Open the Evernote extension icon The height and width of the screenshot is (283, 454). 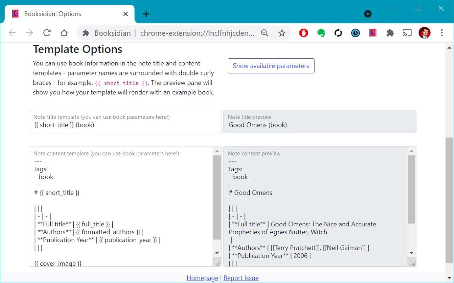(321, 33)
